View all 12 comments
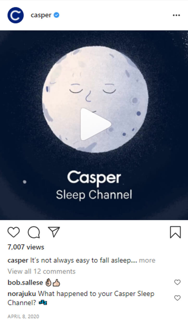Viewport: 188px width, 334px height. (41, 271)
